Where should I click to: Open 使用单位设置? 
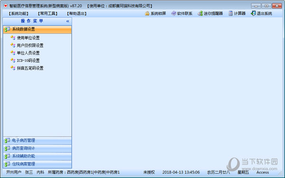pyautogui.click(x=28, y=38)
